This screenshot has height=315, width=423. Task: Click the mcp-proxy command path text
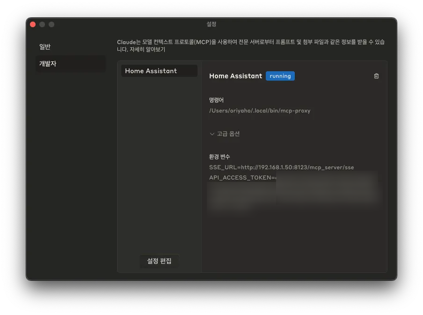[260, 111]
